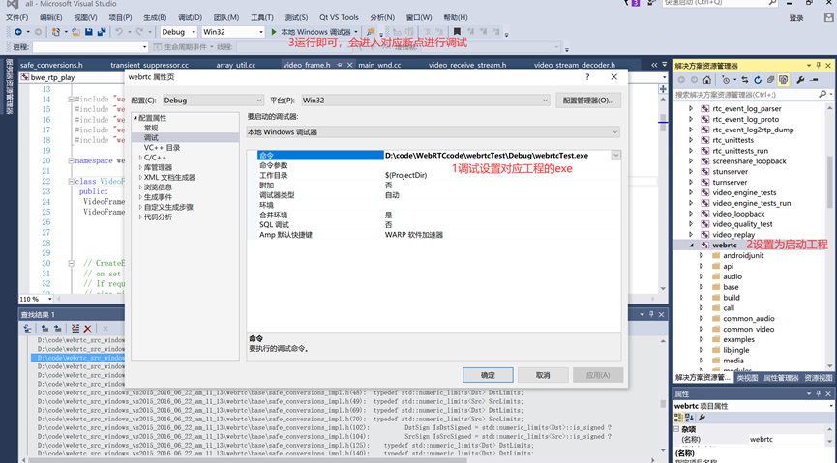Collapse the webrtc project node
Image resolution: width=837 pixels, height=463 pixels.
(x=691, y=246)
